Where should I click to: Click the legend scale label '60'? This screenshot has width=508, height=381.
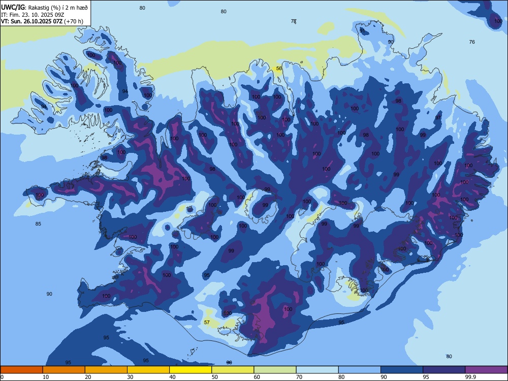pos(257,377)
